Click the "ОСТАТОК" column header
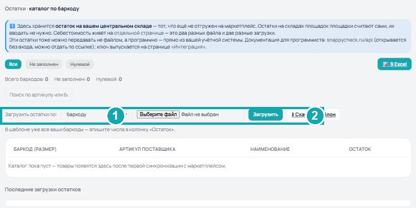The image size is (416, 208). click(360, 150)
